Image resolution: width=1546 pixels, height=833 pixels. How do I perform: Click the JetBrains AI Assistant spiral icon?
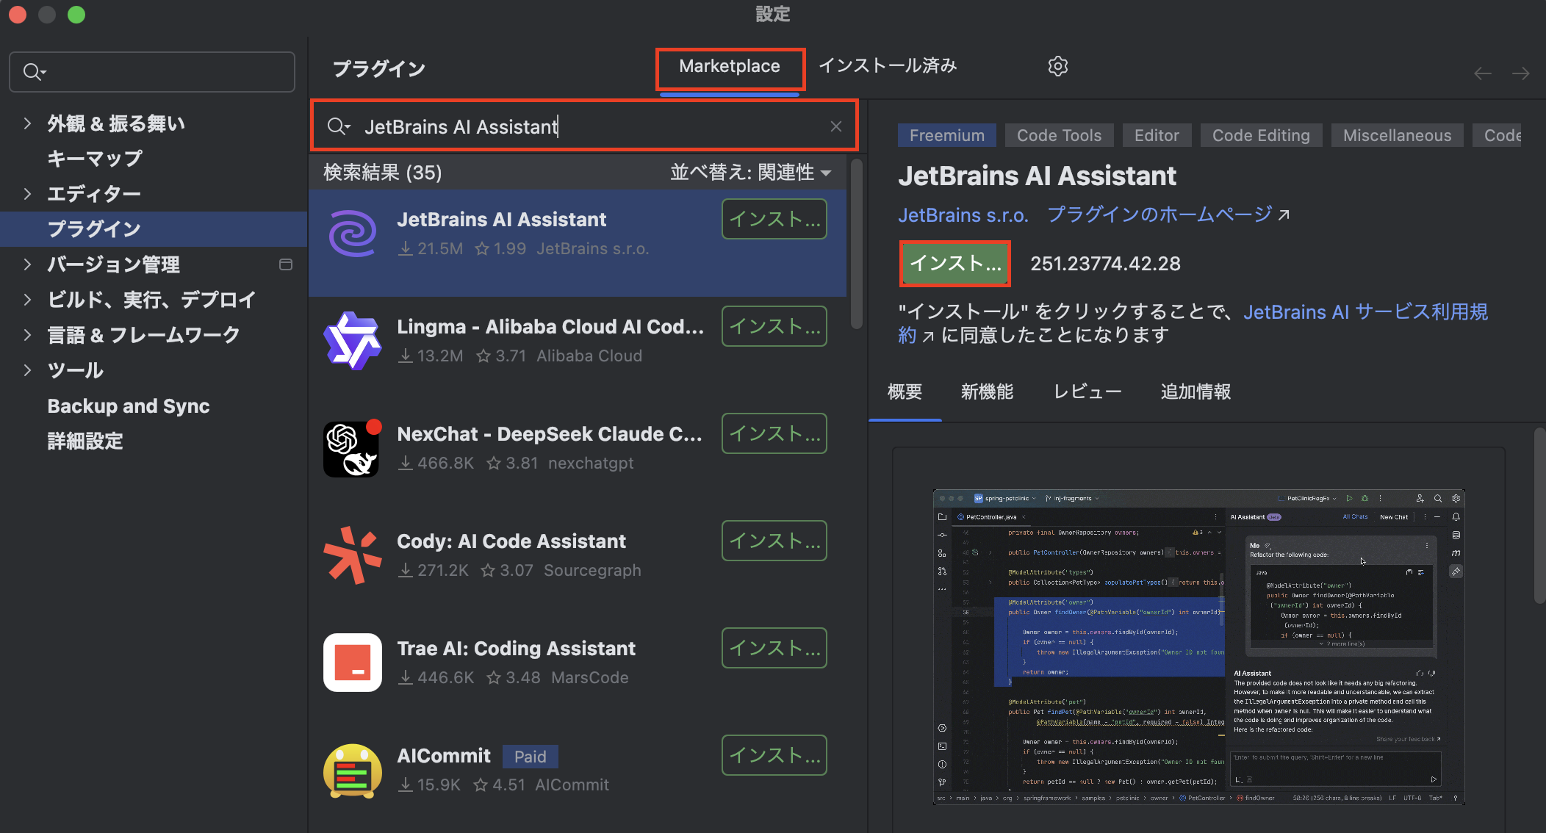coord(353,234)
